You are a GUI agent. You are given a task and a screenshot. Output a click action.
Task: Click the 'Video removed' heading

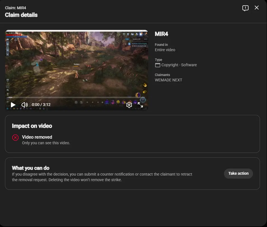click(37, 137)
